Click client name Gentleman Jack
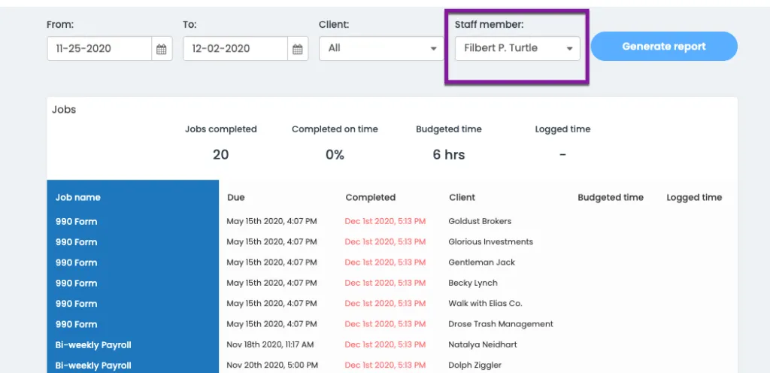The height and width of the screenshot is (373, 770). point(482,262)
